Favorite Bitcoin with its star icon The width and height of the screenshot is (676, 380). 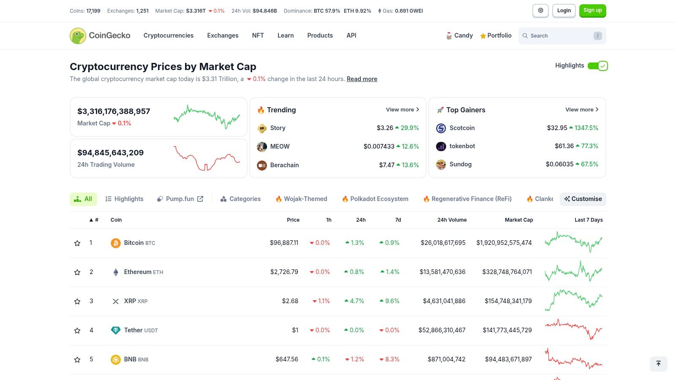[x=77, y=243]
